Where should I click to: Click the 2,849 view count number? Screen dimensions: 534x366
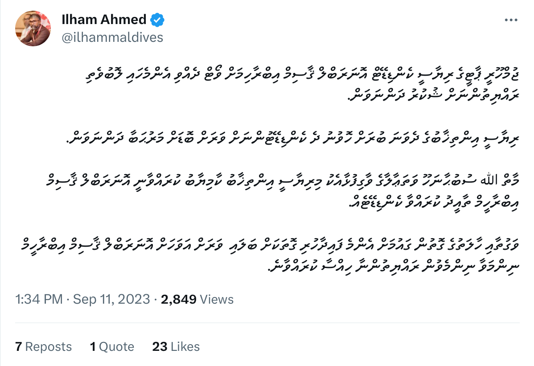179,299
